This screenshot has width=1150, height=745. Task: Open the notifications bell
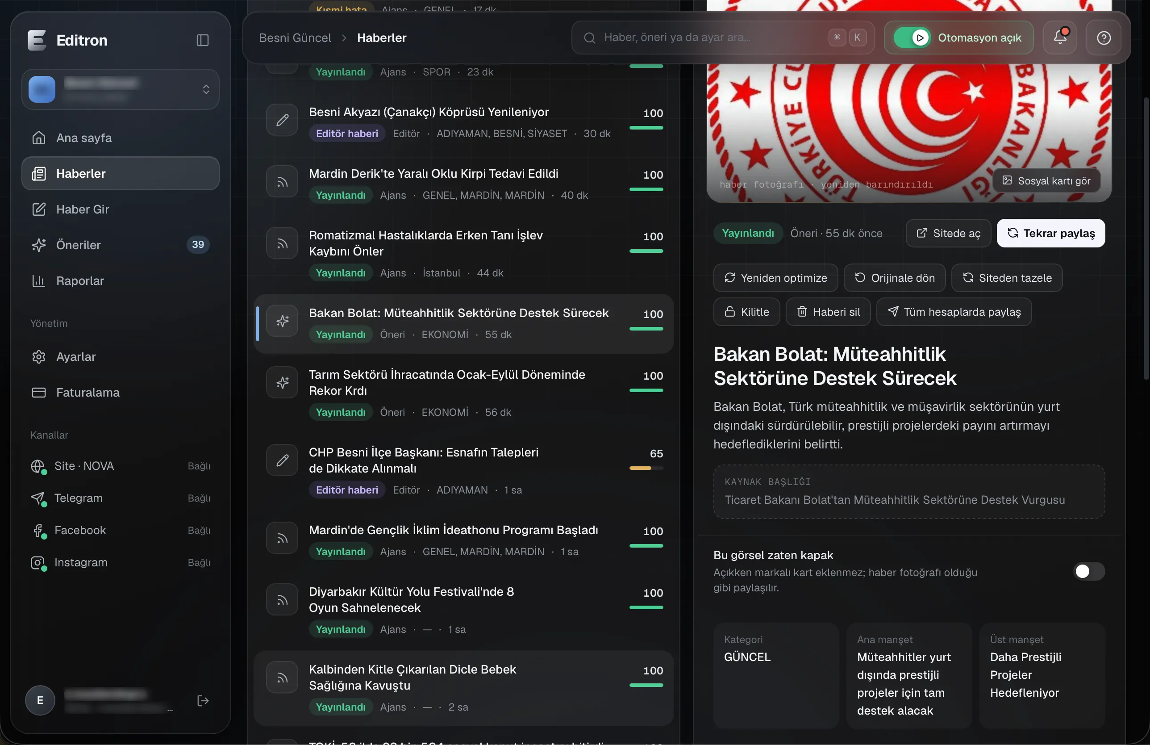(x=1060, y=37)
